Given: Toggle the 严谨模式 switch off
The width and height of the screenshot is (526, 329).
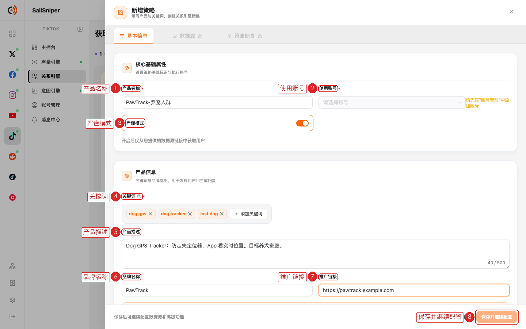Looking at the screenshot, I should [x=302, y=123].
